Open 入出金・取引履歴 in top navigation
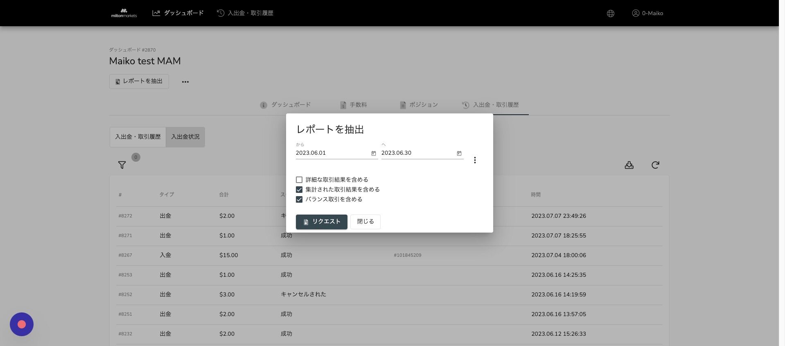 [x=245, y=13]
